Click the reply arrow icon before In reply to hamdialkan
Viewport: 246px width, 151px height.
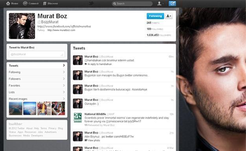click(x=86, y=64)
